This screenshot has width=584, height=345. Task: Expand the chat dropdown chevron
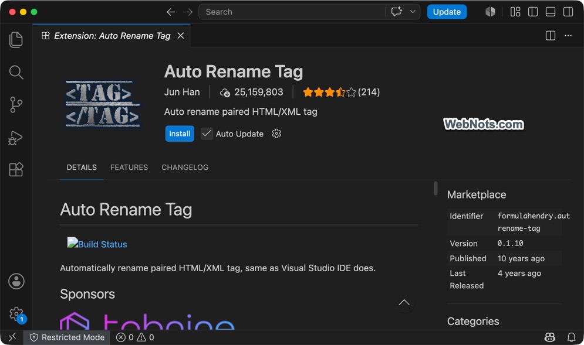coord(413,12)
